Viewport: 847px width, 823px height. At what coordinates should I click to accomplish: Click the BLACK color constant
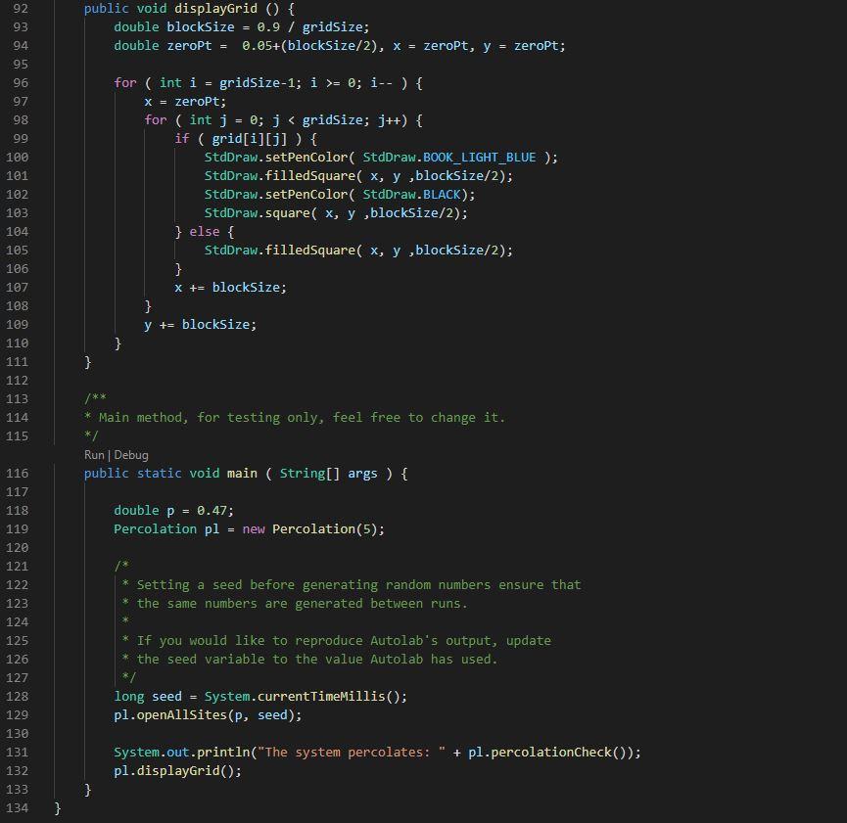(442, 195)
